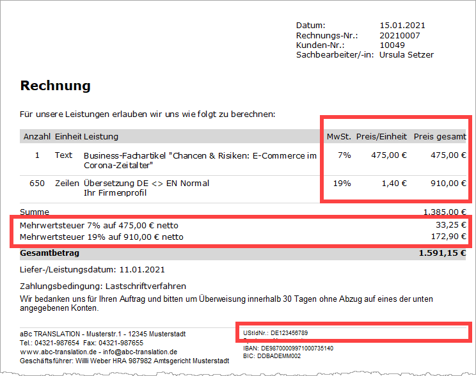Screen dimensions: 476x376
Task: Click the Zeilen unit cell
Action: pos(67,184)
